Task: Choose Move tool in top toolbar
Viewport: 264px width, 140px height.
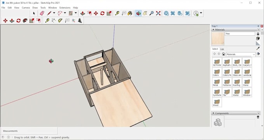Action: pos(96,13)
